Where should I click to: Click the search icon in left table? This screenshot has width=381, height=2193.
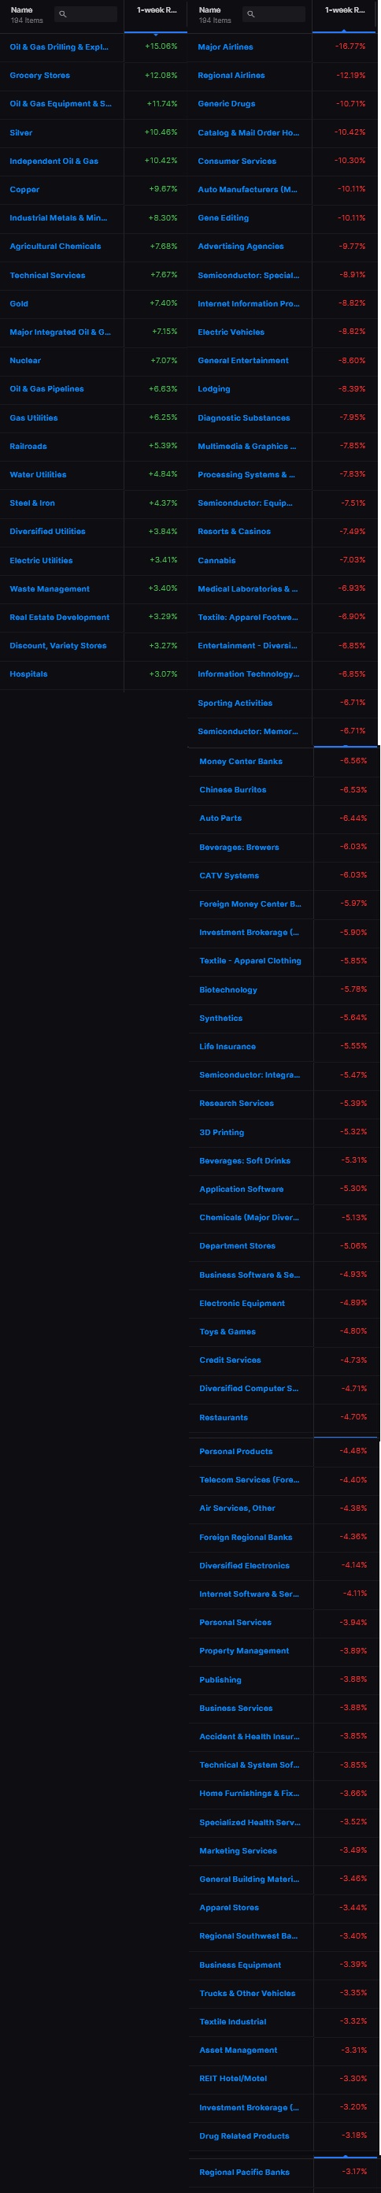pyautogui.click(x=62, y=14)
